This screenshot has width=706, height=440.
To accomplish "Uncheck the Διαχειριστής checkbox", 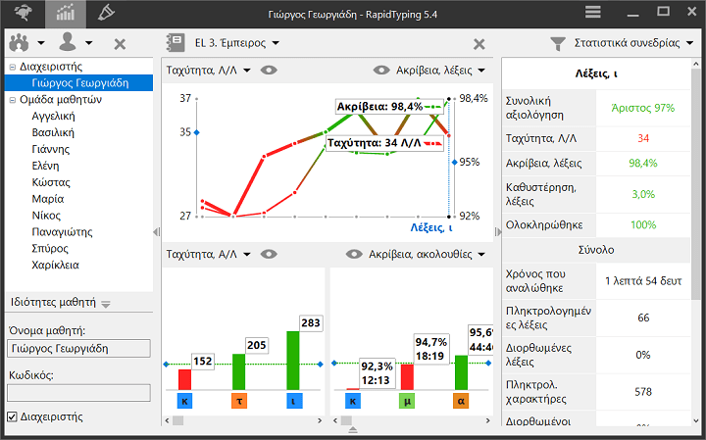I will (x=12, y=416).
